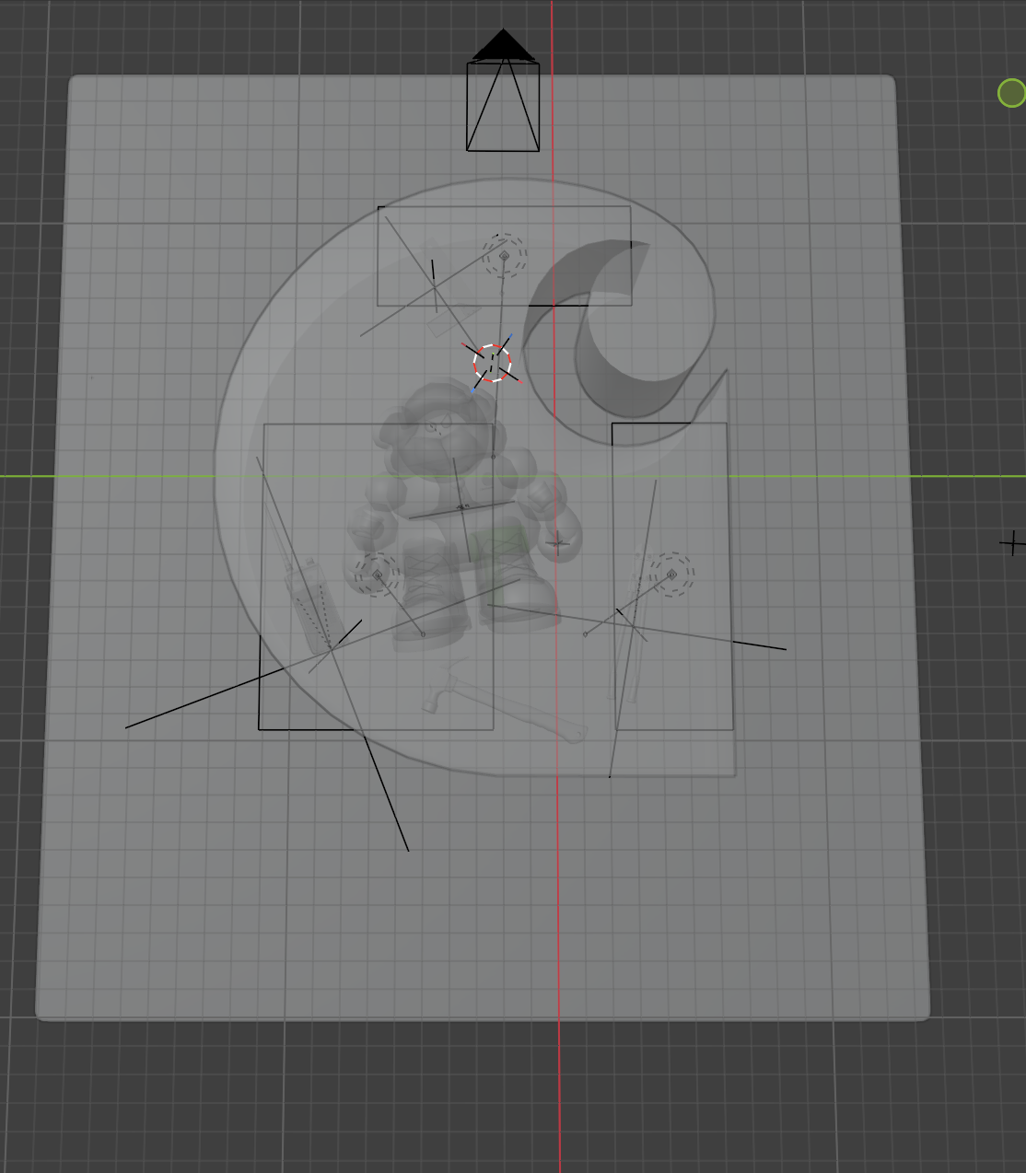Select the dashed-circle light inside the right rectangle
The width and height of the screenshot is (1026, 1173).
(x=672, y=575)
